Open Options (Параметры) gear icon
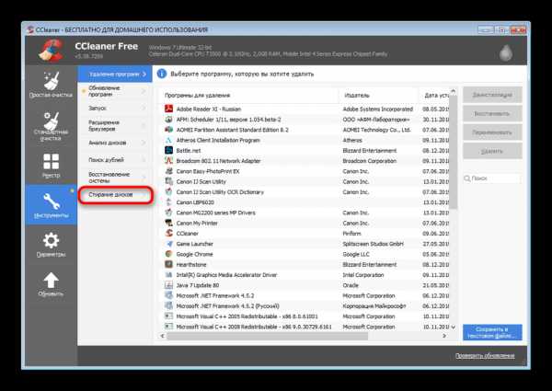The height and width of the screenshot is (391, 552). [x=51, y=241]
